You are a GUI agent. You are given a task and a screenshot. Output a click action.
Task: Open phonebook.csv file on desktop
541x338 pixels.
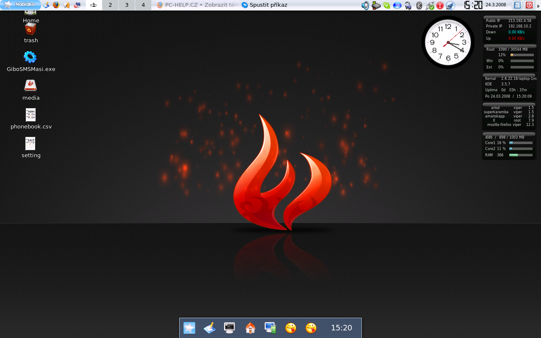[x=30, y=115]
